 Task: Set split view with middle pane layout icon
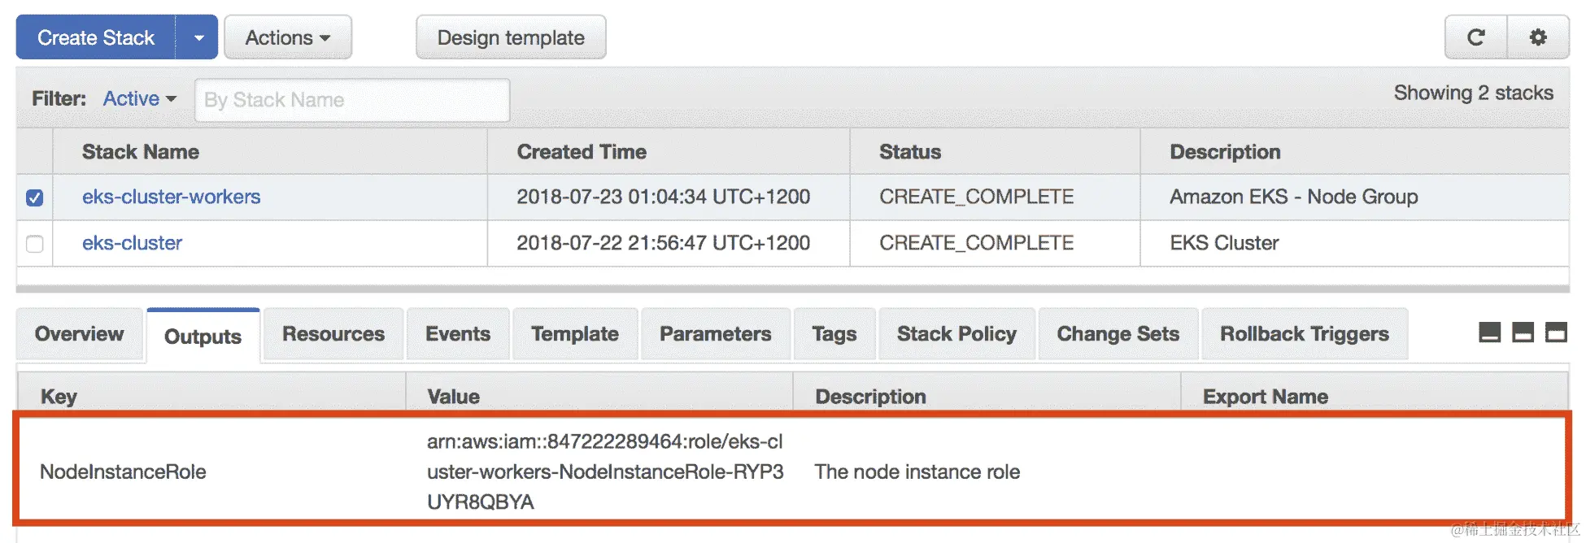[x=1523, y=332]
